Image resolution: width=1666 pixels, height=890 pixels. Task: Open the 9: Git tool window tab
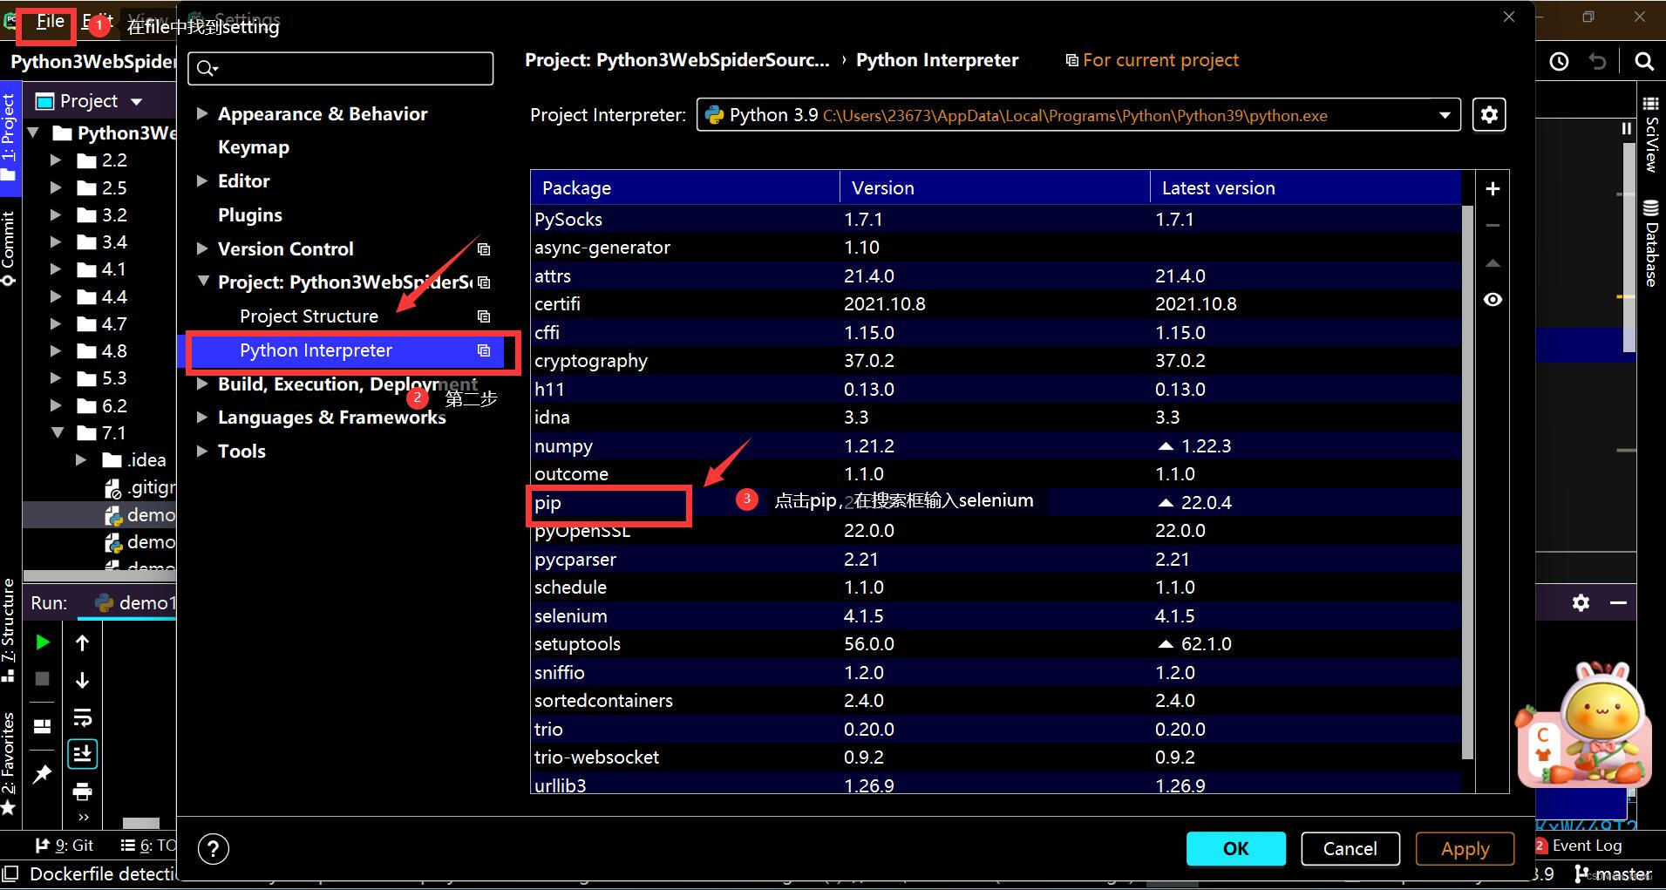64,845
